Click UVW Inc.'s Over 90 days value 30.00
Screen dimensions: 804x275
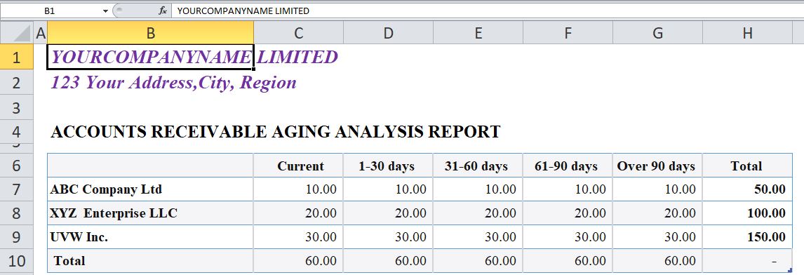tap(657, 237)
